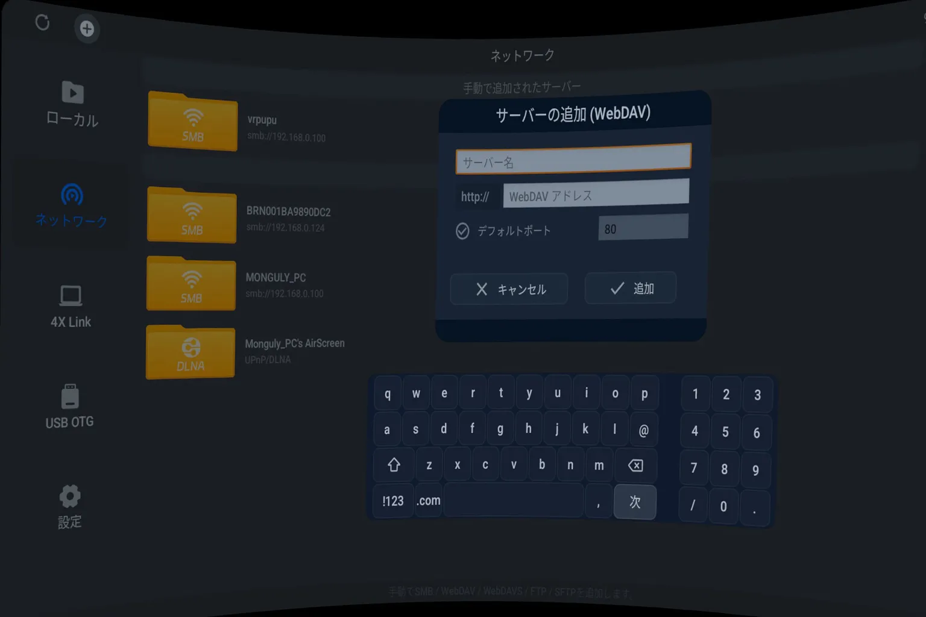
Task: Tap the space bar key
Action: tap(514, 500)
